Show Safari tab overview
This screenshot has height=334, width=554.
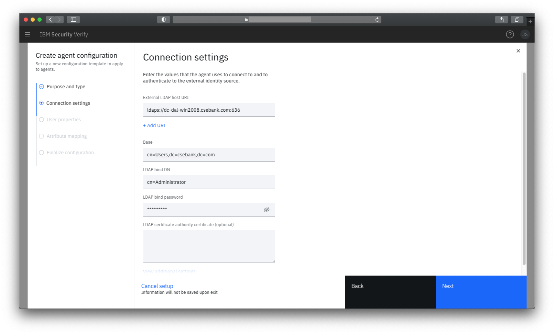tap(517, 20)
